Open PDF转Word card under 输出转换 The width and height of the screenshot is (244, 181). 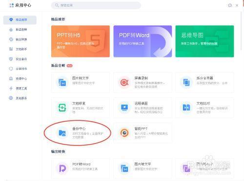[81, 168]
